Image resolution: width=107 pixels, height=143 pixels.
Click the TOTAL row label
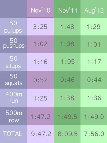click(x=13, y=134)
